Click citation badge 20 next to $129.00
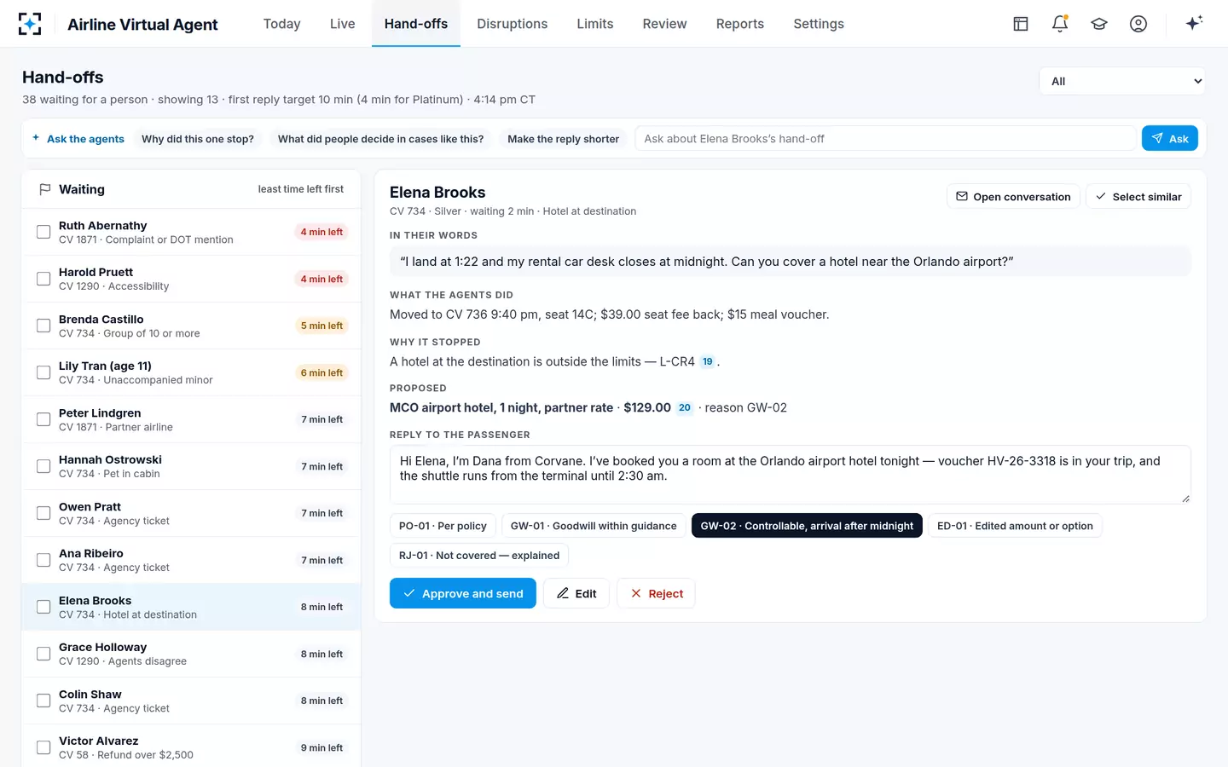This screenshot has height=767, width=1228. 685,408
